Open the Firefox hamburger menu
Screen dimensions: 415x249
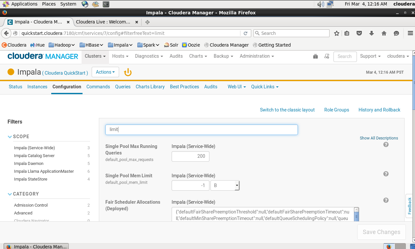[x=410, y=33]
